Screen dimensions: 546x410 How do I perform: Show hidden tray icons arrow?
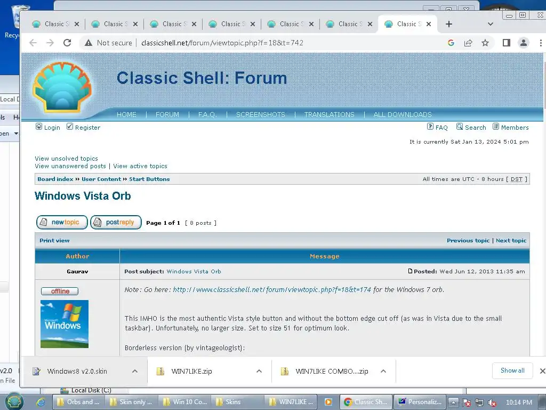coord(453,403)
